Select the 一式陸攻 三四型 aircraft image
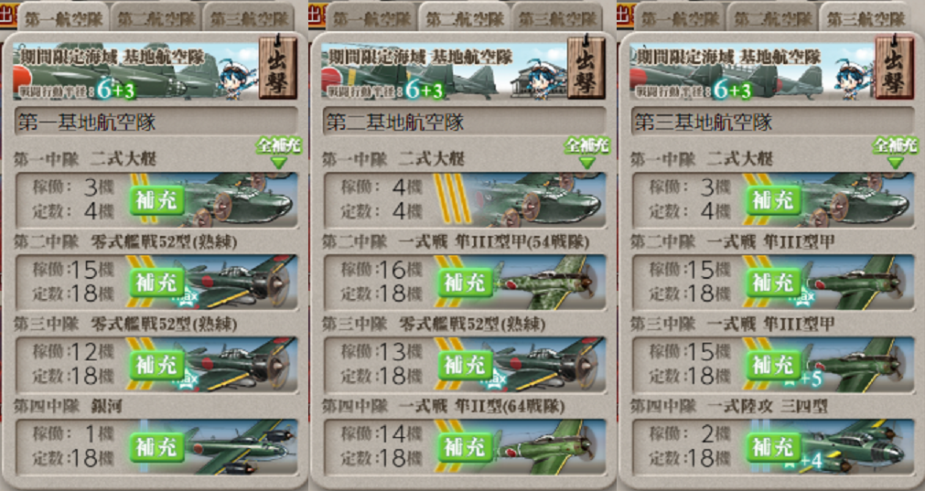Screen dimensions: 925x491 856,447
